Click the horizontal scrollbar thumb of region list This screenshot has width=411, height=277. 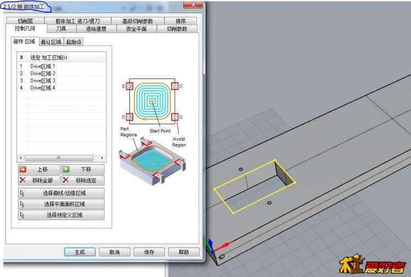(x=59, y=158)
